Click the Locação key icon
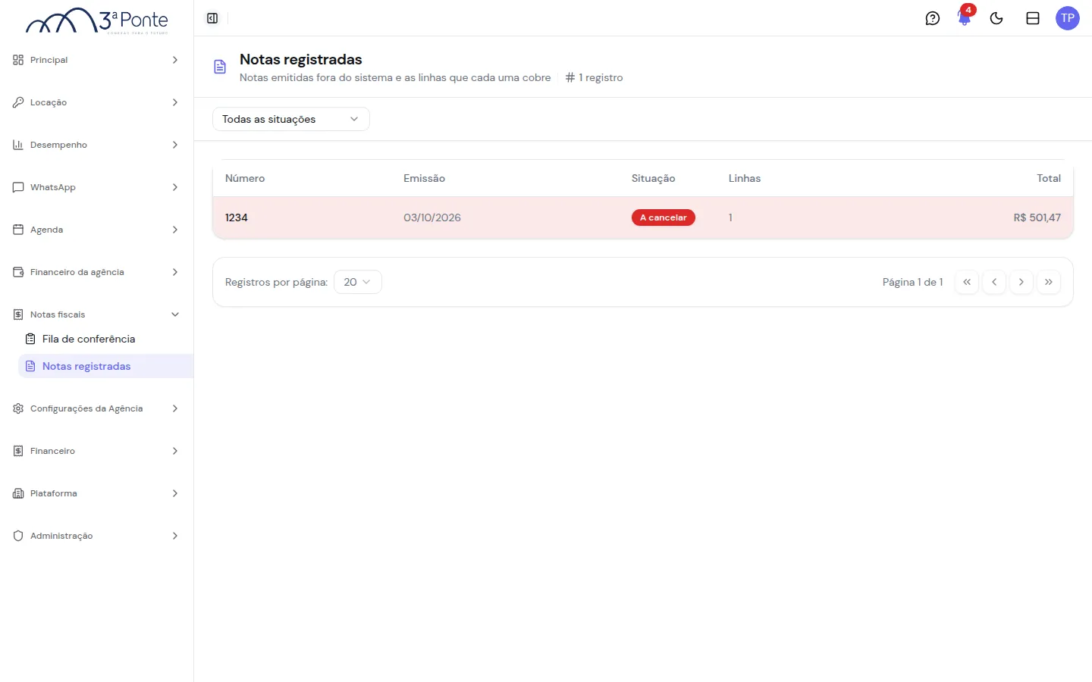 point(18,102)
